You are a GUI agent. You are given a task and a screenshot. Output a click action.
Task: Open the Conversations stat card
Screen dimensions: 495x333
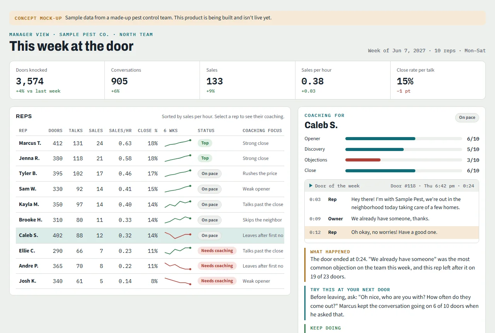pyautogui.click(x=152, y=80)
